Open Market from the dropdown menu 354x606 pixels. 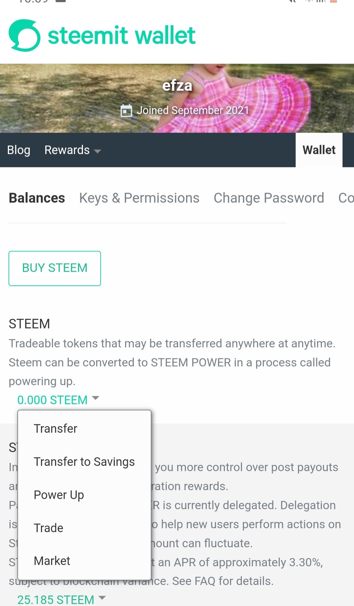[52, 561]
